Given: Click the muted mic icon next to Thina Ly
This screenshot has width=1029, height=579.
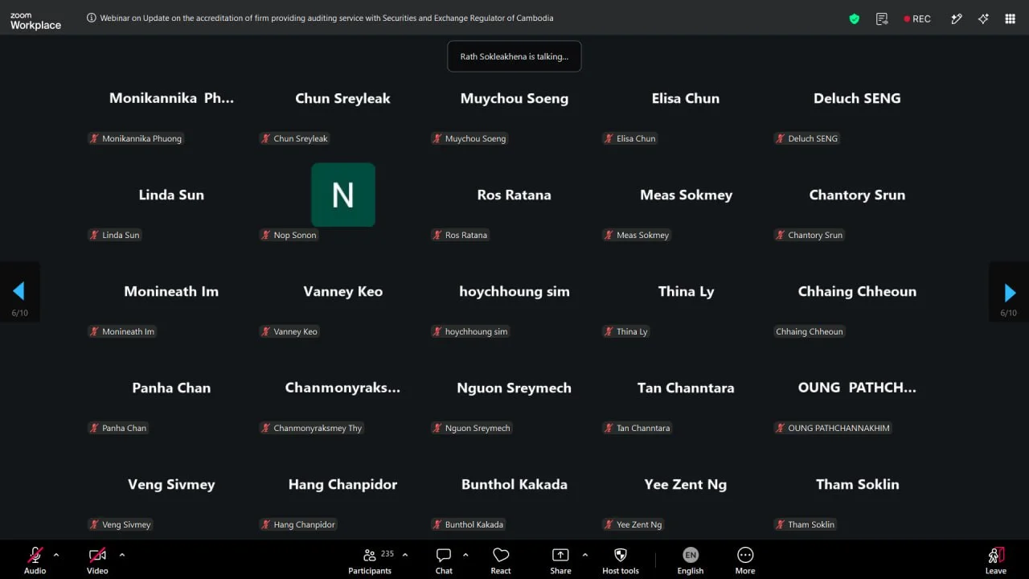Looking at the screenshot, I should click(609, 331).
